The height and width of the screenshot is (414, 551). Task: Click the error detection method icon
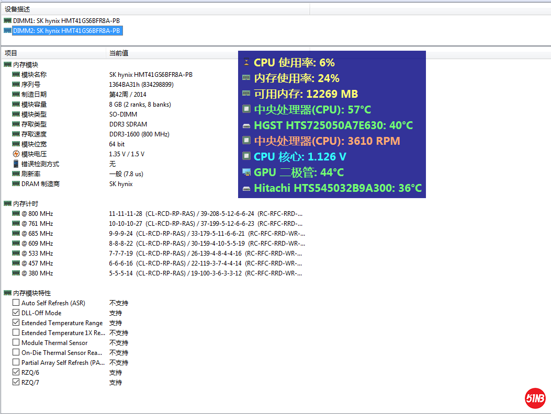pos(16,164)
